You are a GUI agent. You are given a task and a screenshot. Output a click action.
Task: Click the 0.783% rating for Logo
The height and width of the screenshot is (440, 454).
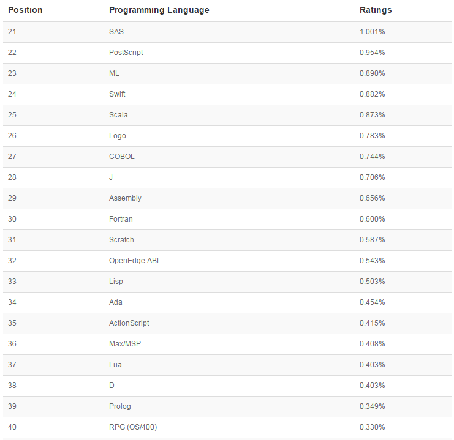pos(372,136)
